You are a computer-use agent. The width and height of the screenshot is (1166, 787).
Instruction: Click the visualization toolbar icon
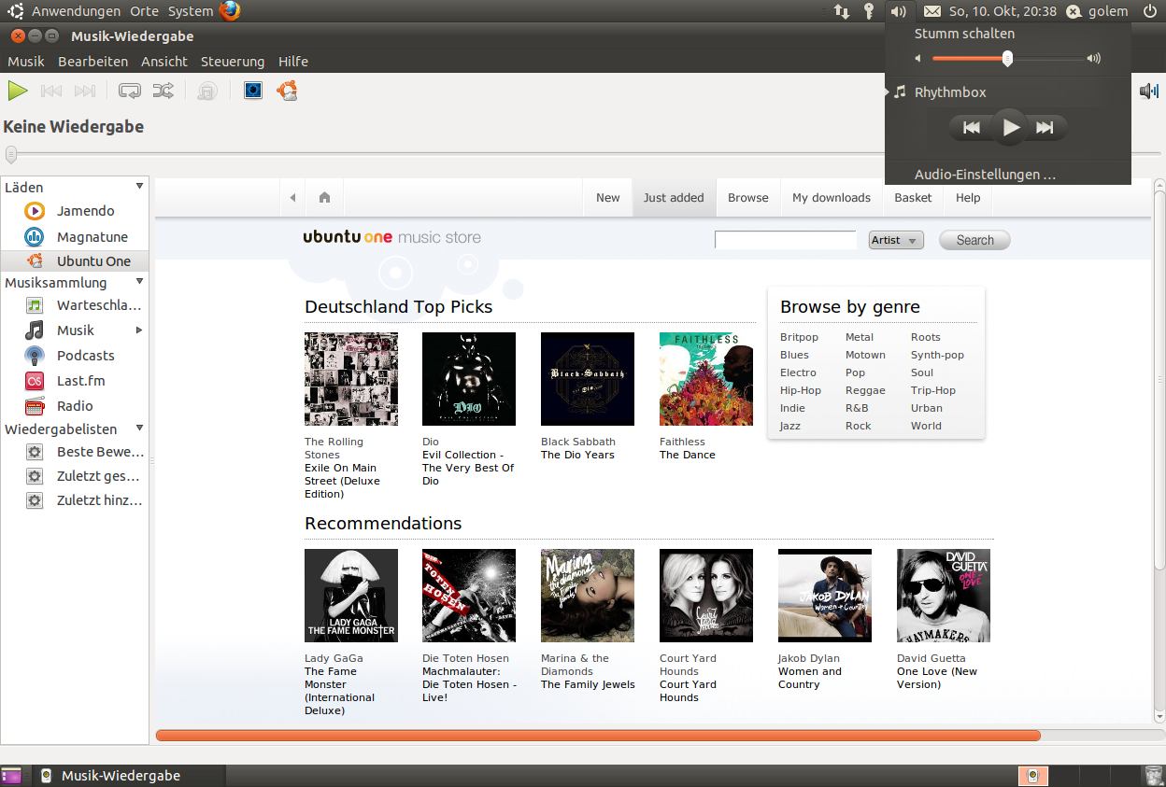253,91
